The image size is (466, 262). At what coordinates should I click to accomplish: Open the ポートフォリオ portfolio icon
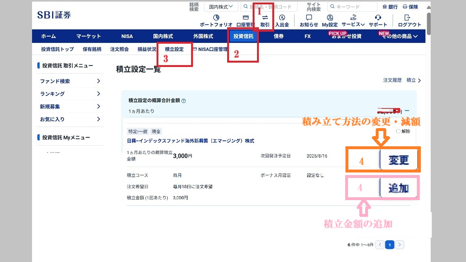(216, 18)
